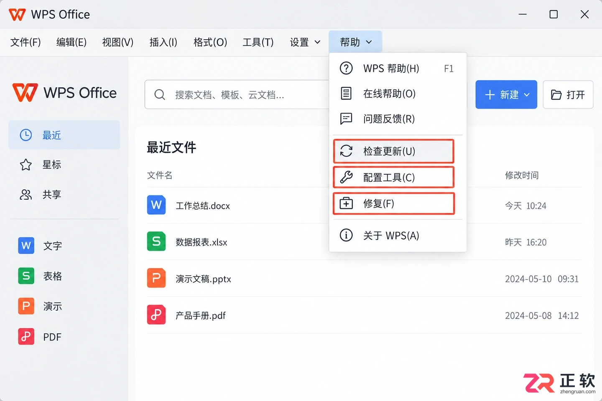This screenshot has height=401, width=602.
Task: Select 修复(F) menu entry
Action: click(393, 203)
